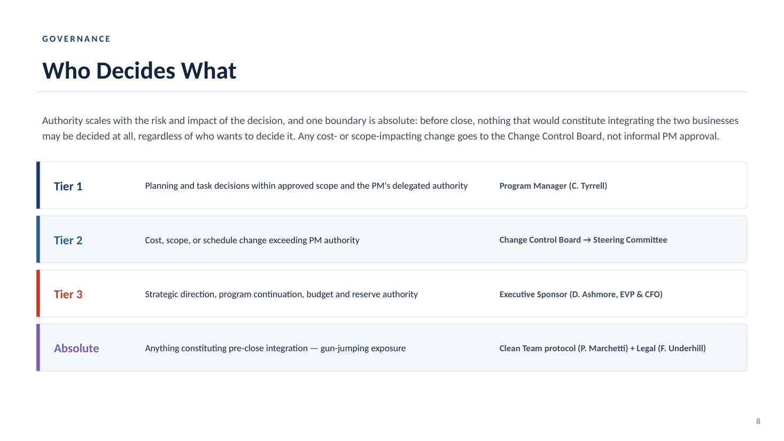
Task: Click Change Control Board → Steering Committee text
Action: point(583,239)
